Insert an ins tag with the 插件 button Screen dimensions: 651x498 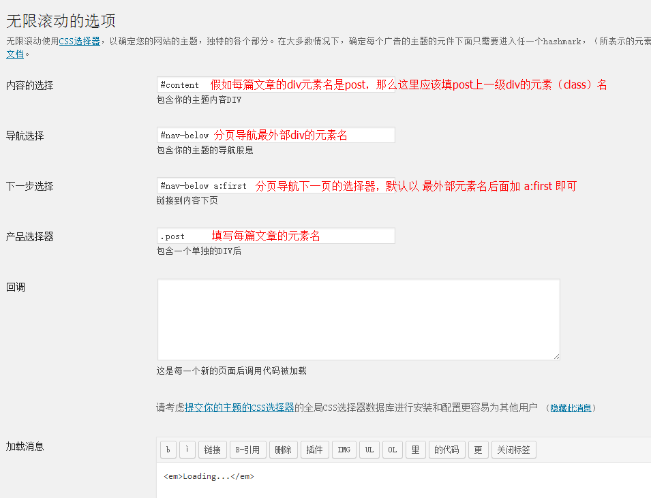(314, 450)
